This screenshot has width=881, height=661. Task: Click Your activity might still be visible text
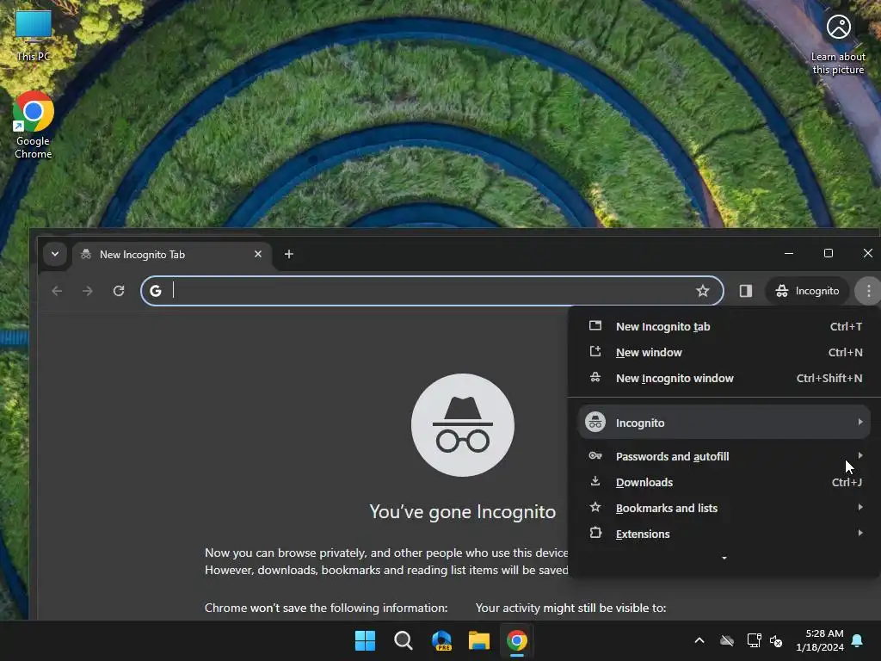(571, 608)
